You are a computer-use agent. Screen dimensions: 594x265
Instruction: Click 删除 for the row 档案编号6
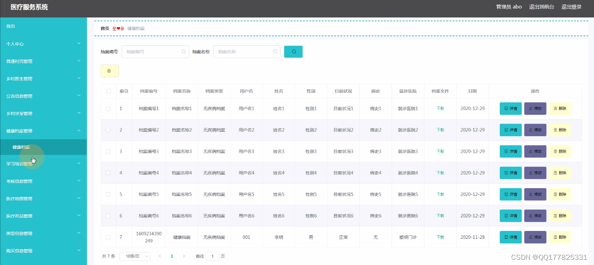(560, 215)
